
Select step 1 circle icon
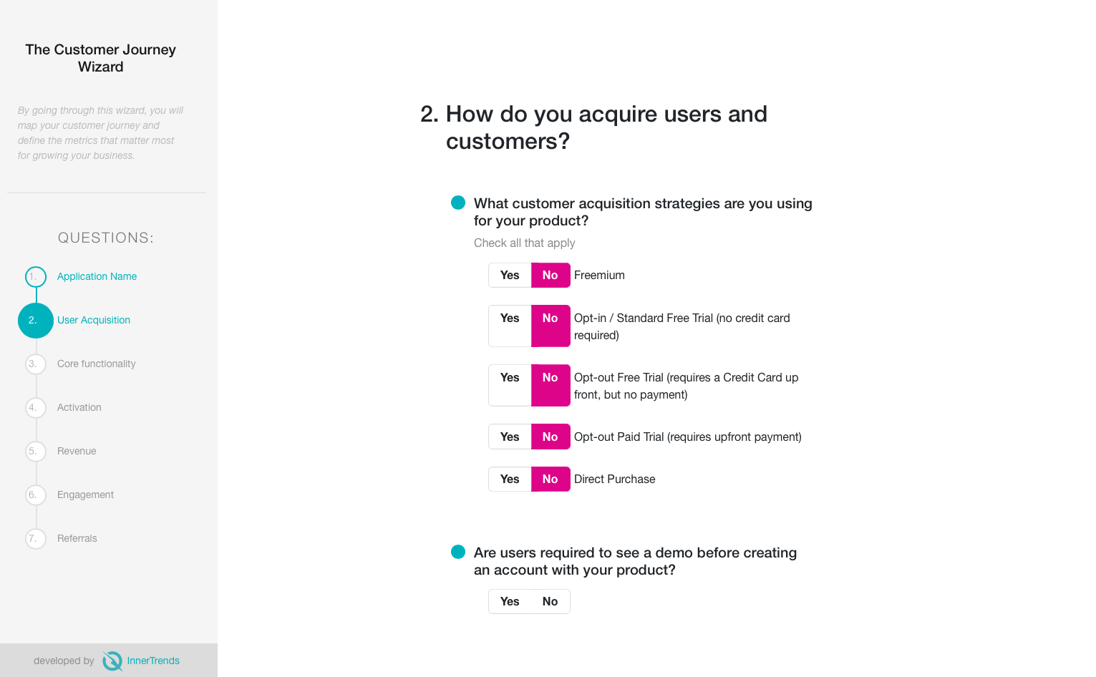pyautogui.click(x=35, y=277)
